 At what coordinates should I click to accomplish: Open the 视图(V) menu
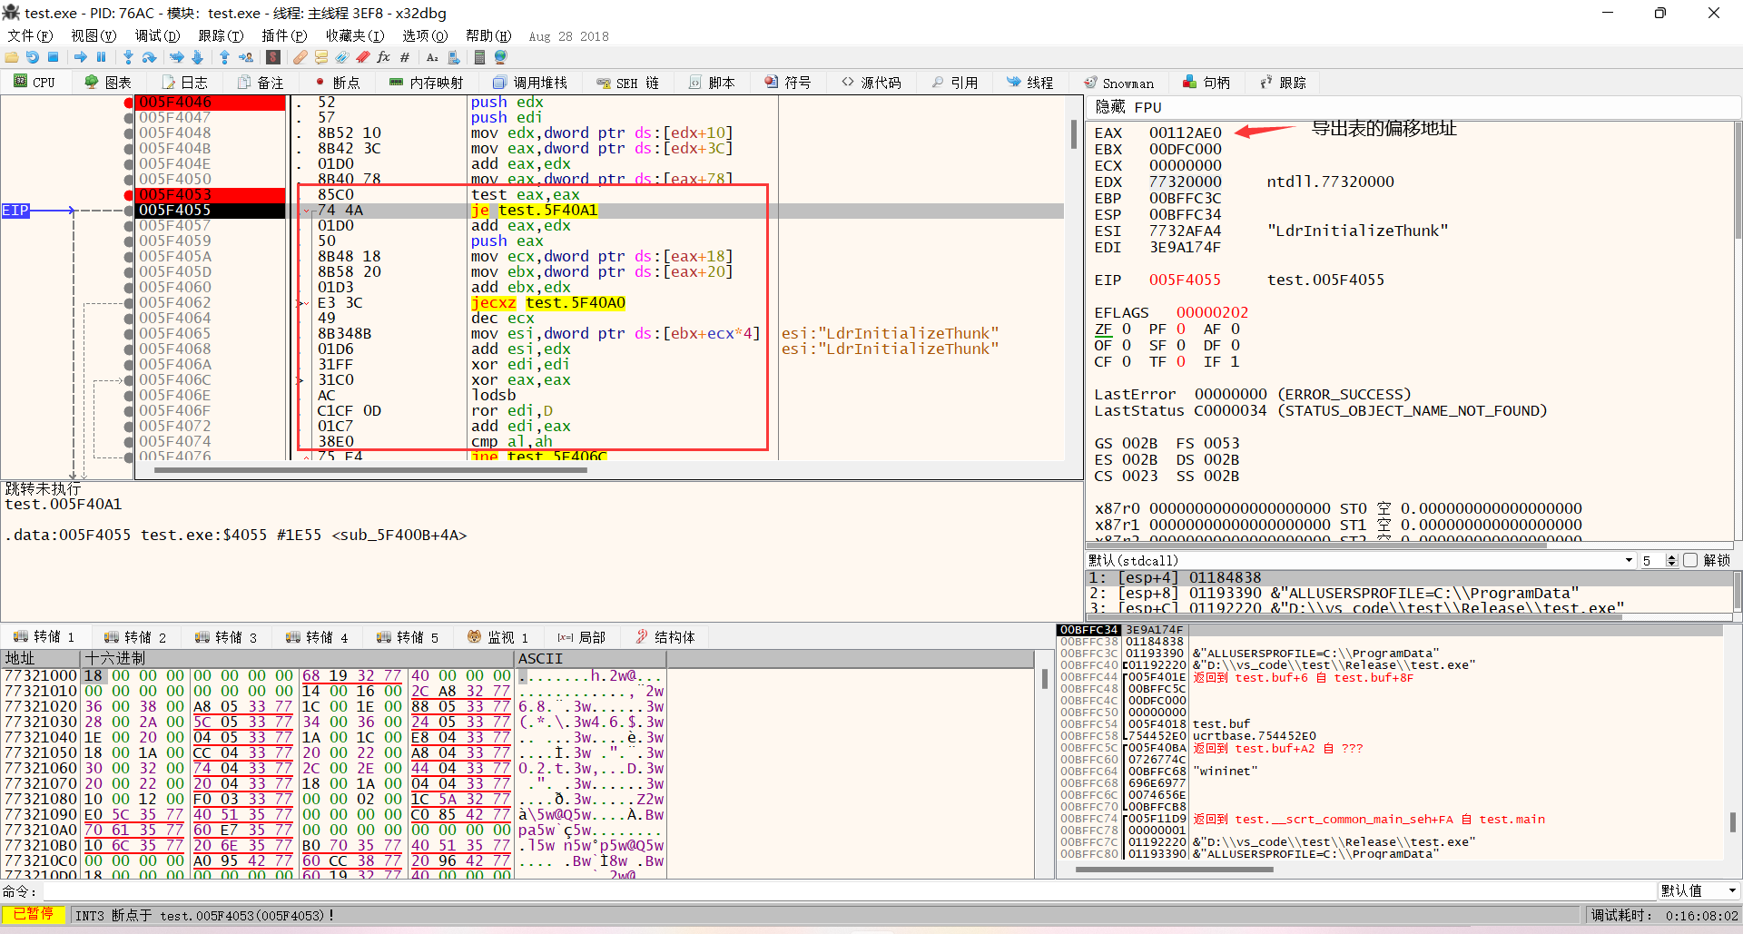pos(94,35)
